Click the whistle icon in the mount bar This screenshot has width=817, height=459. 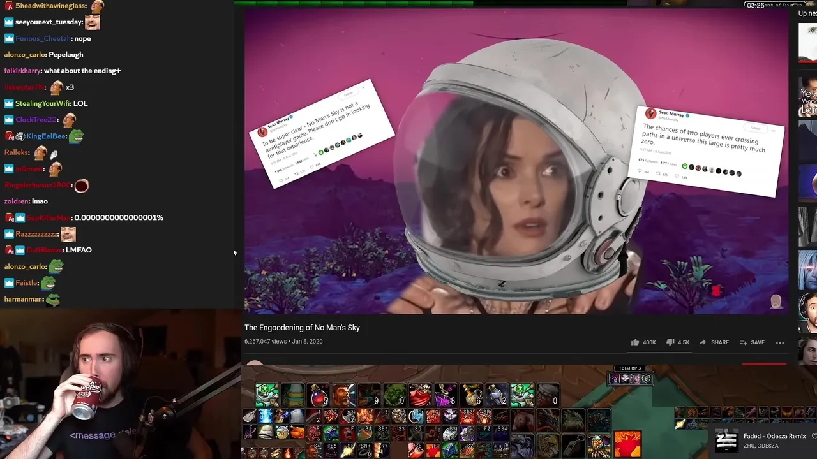(573, 444)
